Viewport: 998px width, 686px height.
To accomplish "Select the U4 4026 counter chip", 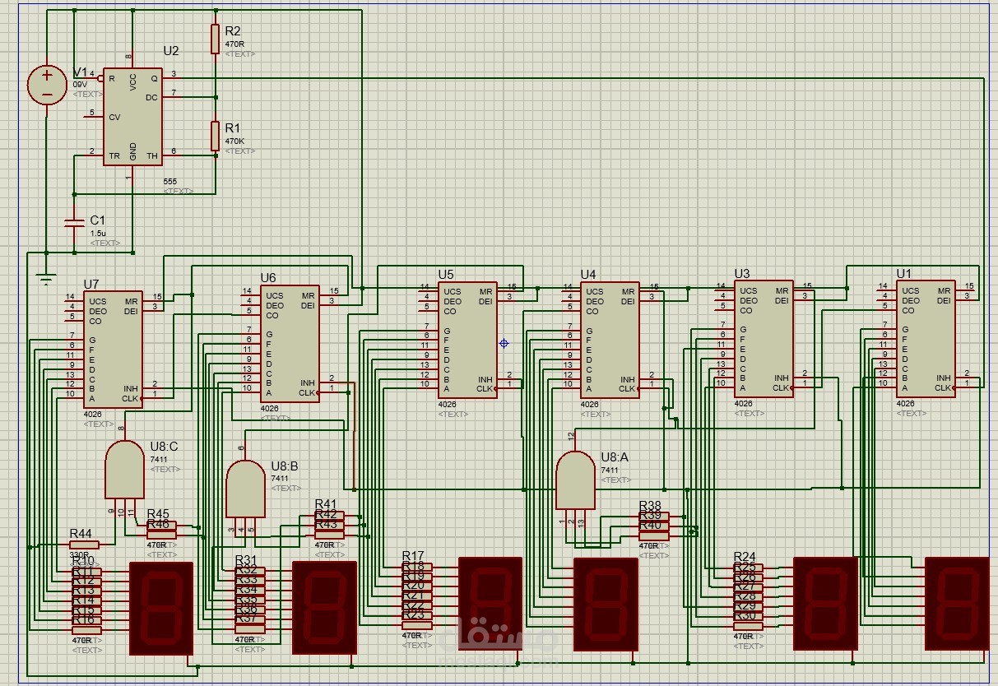I will pyautogui.click(x=610, y=341).
